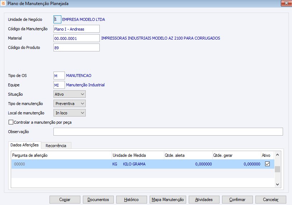This screenshot has width=292, height=205.
Task: Cancel the dialog with Cancelar
Action: [x=270, y=200]
